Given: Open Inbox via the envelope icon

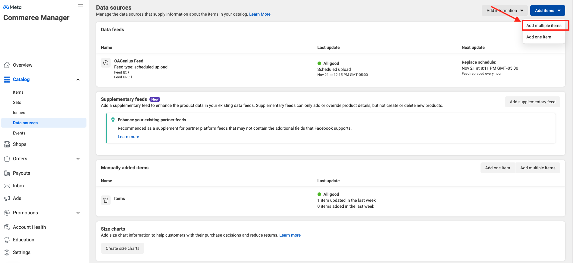Looking at the screenshot, I should point(7,186).
